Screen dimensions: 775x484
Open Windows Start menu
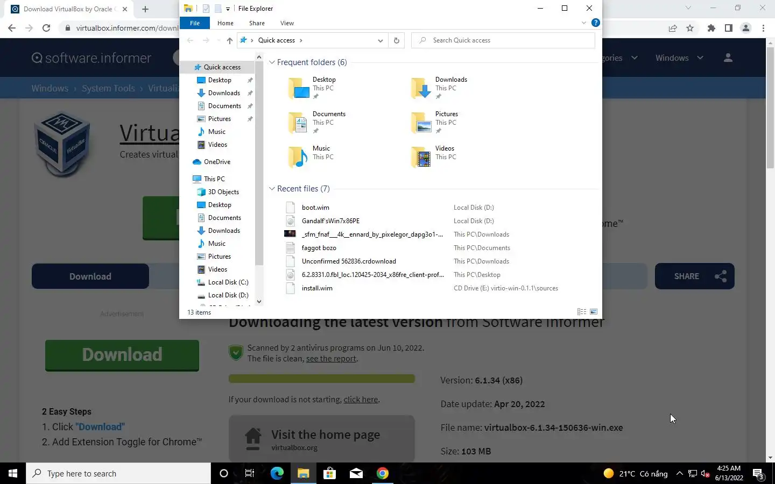coord(13,473)
